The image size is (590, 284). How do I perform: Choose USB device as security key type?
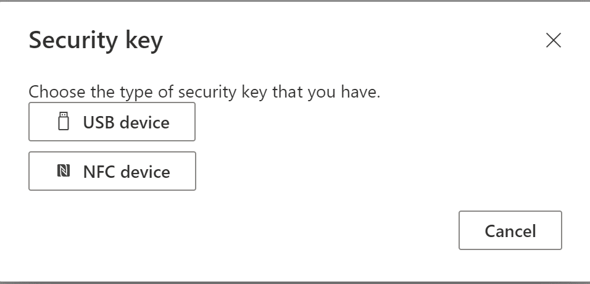[112, 122]
